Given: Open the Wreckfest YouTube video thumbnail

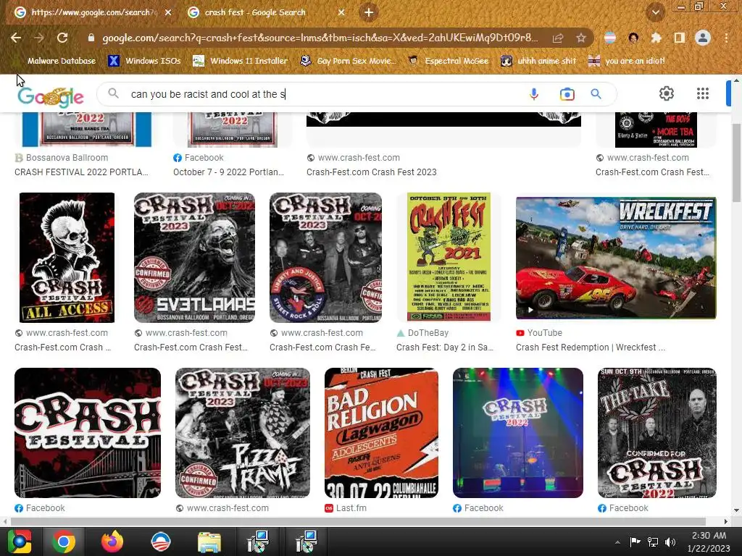Looking at the screenshot, I should click(x=616, y=258).
